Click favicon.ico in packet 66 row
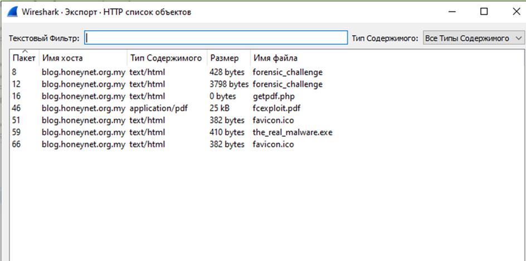526x261 pixels. click(x=274, y=144)
